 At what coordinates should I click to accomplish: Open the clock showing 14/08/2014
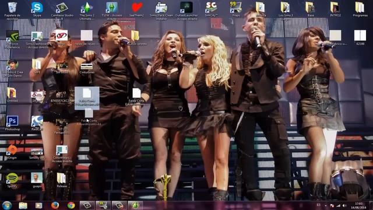(x=359, y=205)
